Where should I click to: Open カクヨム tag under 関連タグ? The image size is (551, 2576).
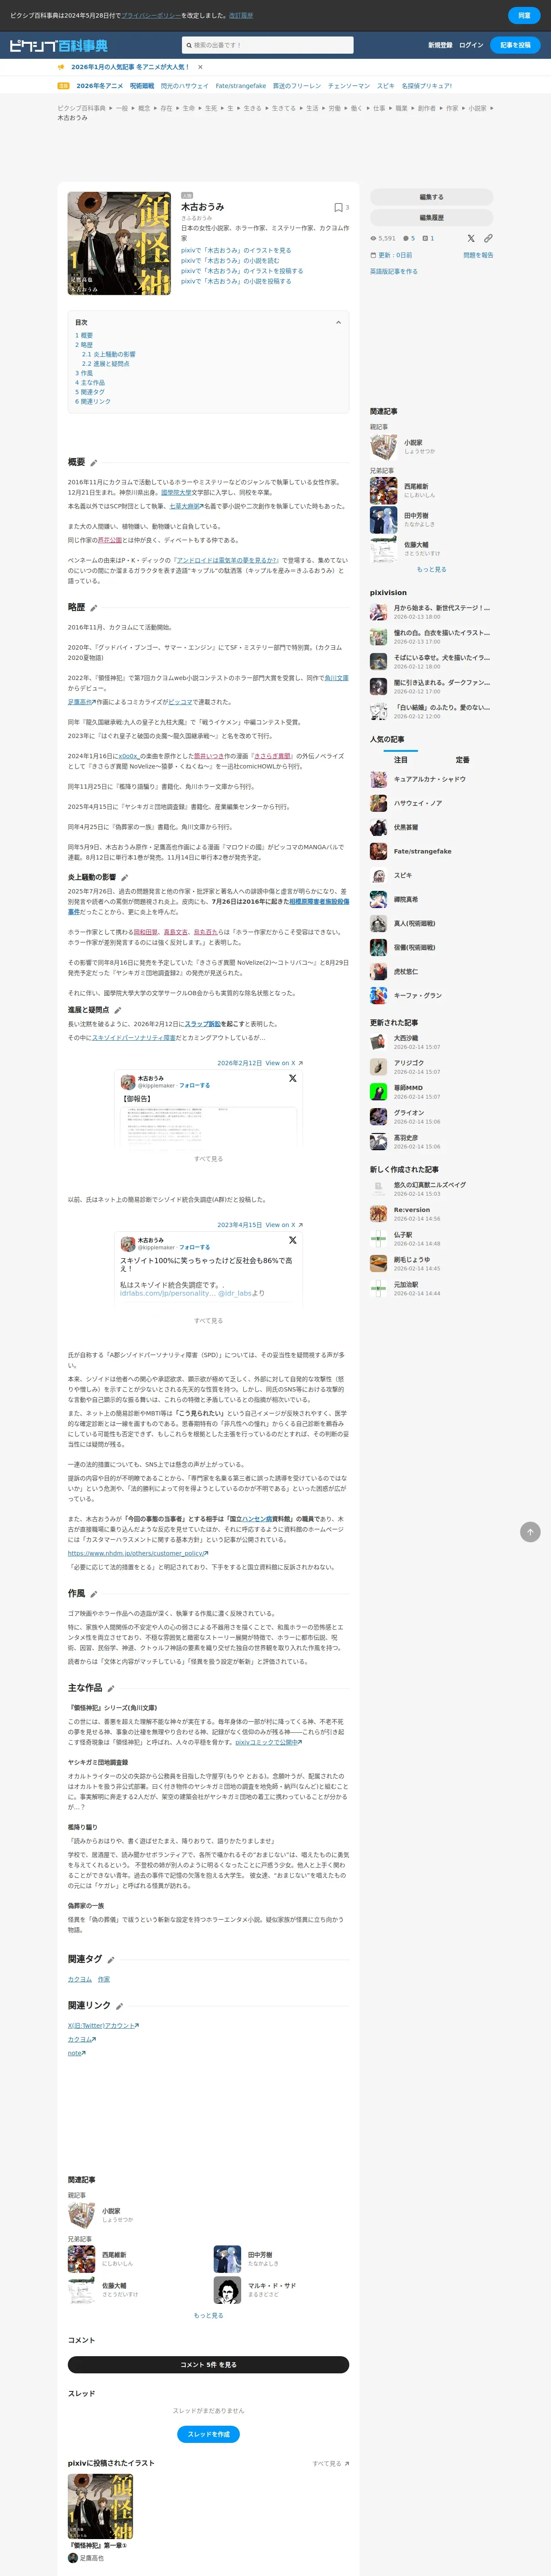click(80, 1979)
